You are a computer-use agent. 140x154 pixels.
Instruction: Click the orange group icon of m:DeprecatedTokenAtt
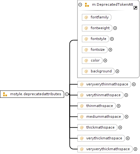coord(87,5)
